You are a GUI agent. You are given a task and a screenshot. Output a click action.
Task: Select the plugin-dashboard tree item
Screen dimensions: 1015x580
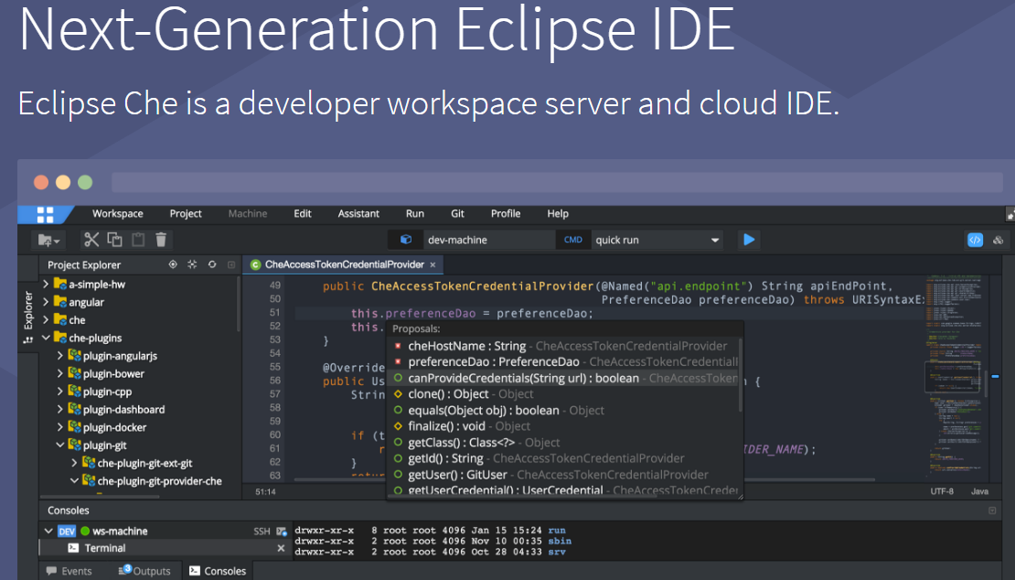tap(123, 409)
